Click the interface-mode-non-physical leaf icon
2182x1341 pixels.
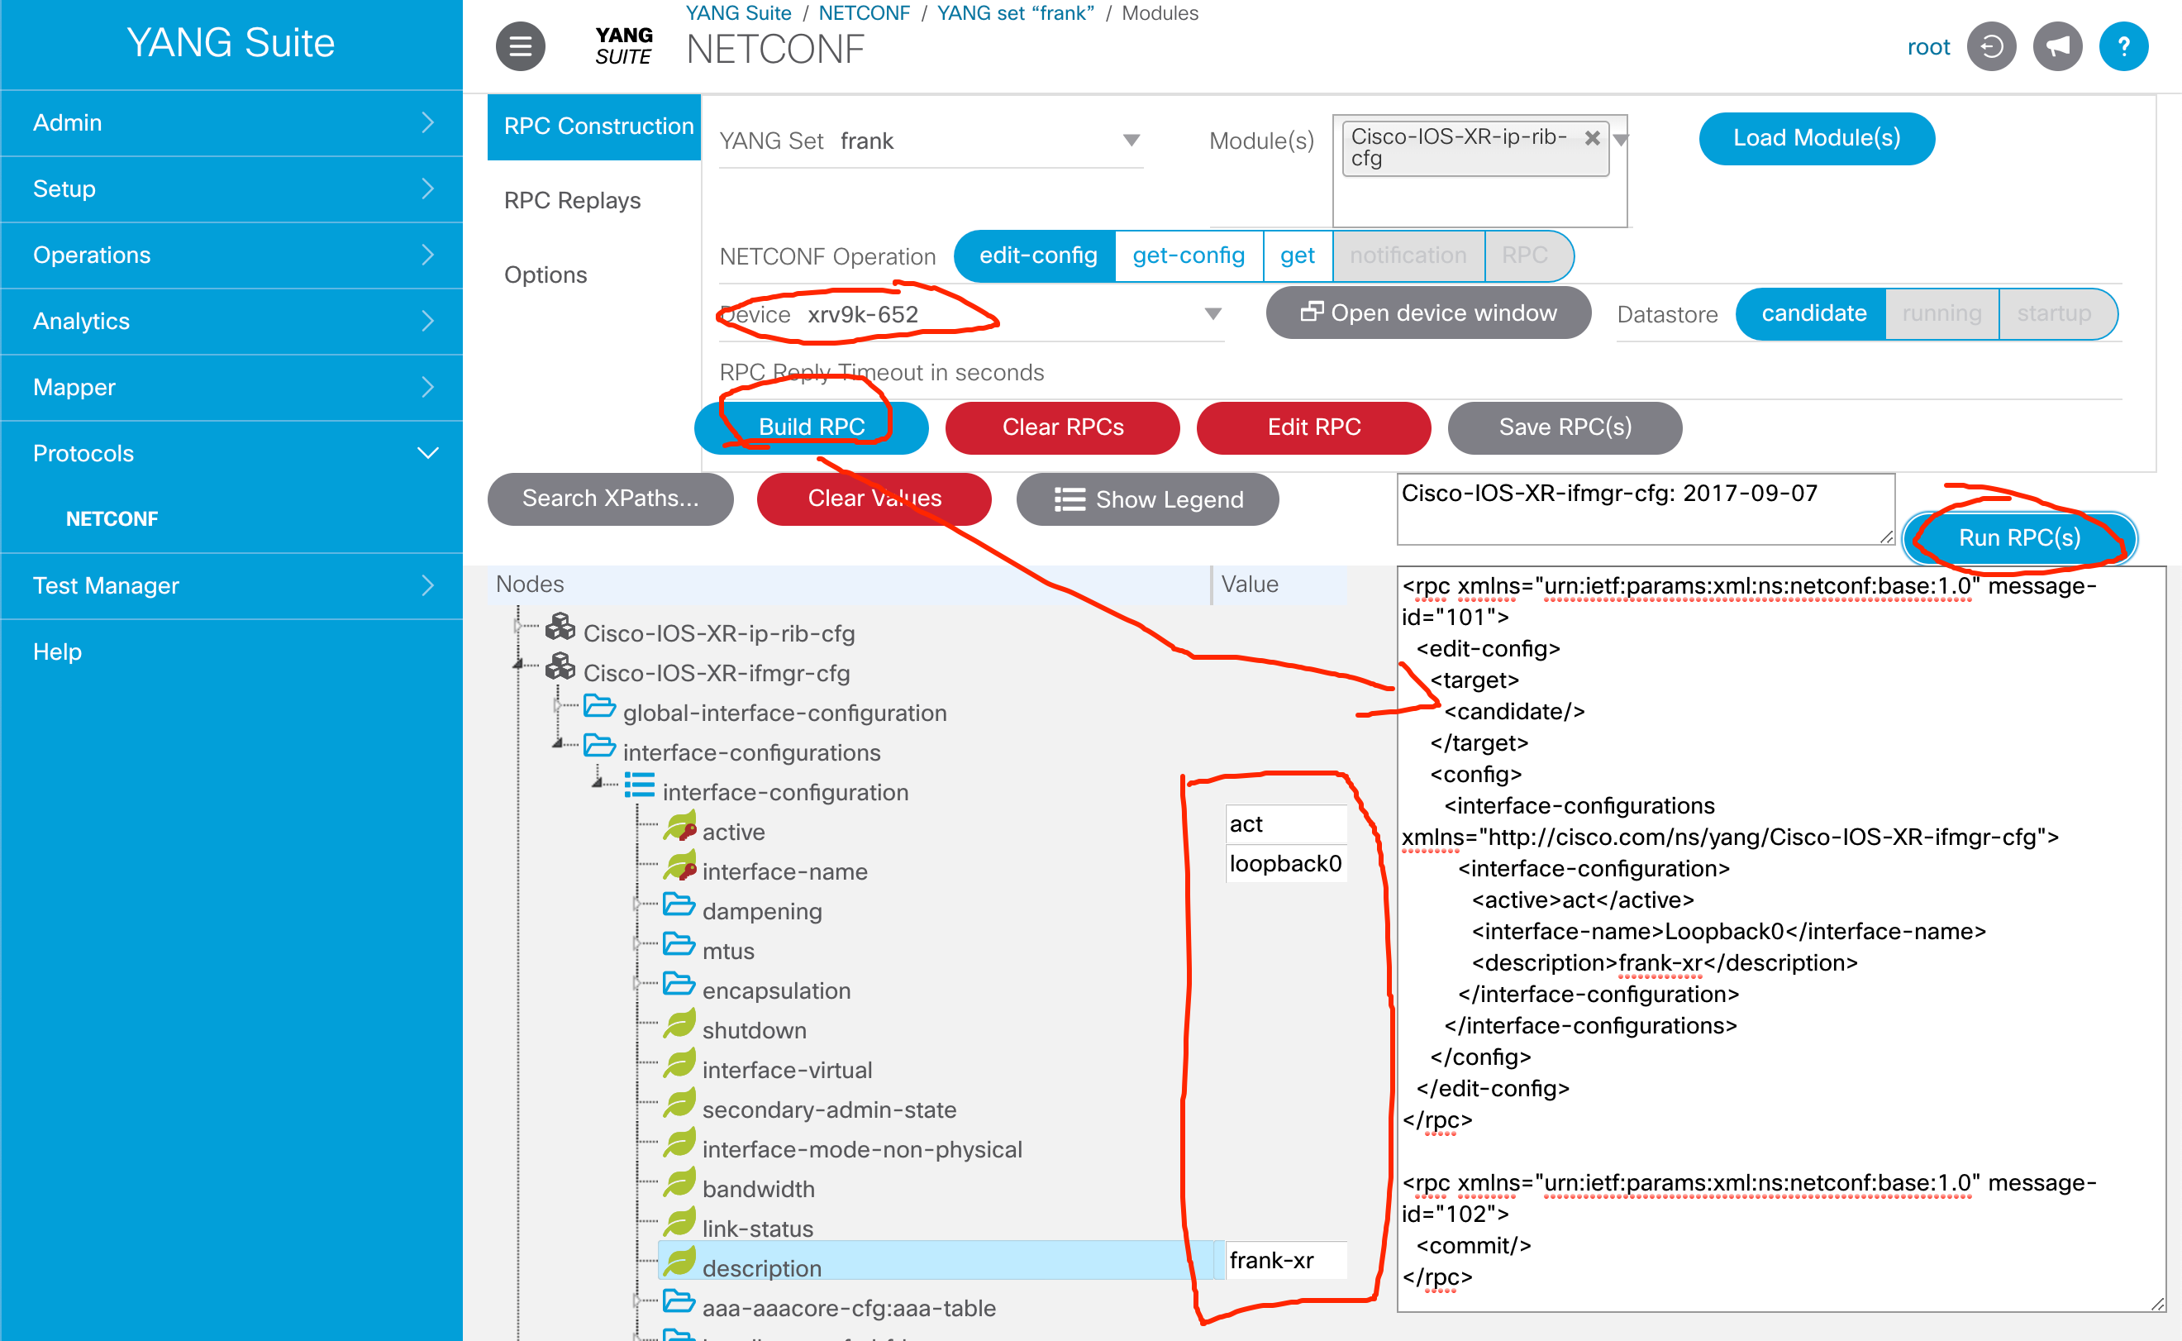pos(680,1144)
